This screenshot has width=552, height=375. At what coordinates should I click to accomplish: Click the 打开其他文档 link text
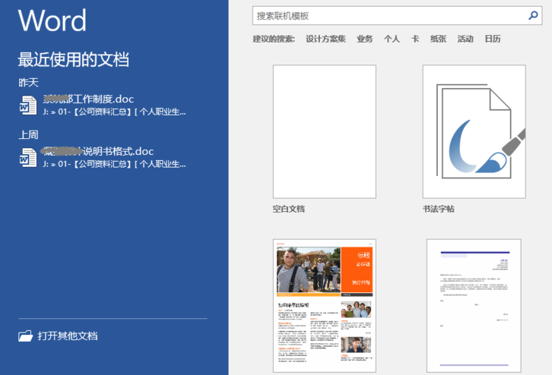pyautogui.click(x=68, y=336)
